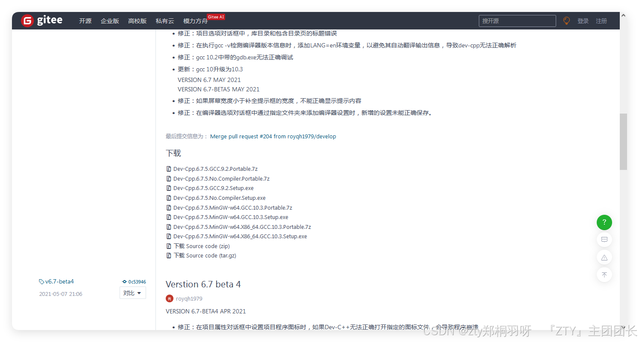Click file icon beside Dev-Cpp.6.7.5.No.Compiler.Portable.7z
The image size is (639, 342).
tap(169, 179)
